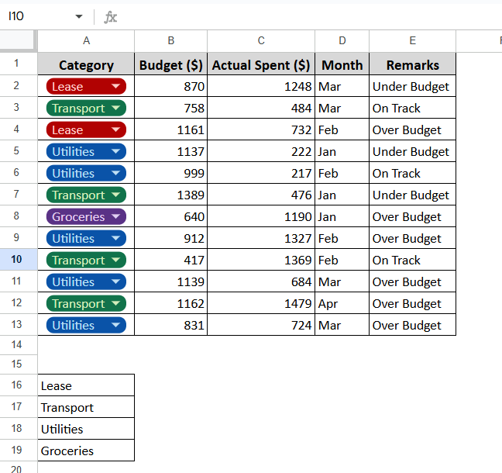Click the Month header cell
The image size is (502, 473).
342,64
